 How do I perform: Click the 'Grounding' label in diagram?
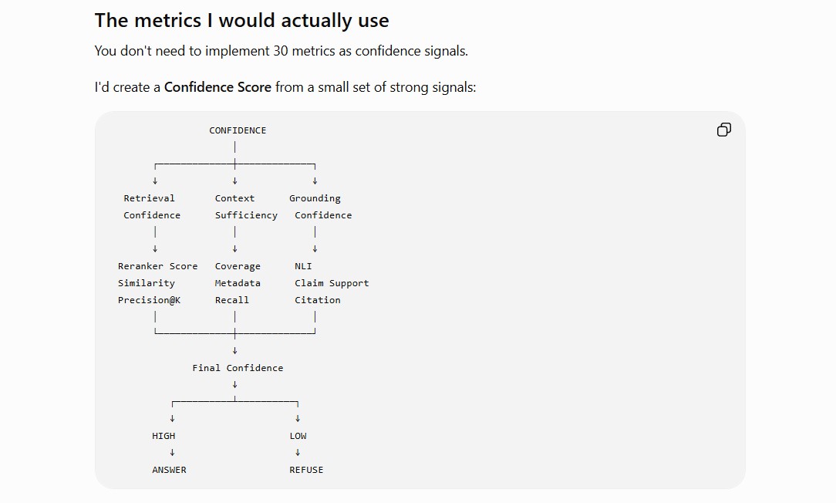(315, 198)
